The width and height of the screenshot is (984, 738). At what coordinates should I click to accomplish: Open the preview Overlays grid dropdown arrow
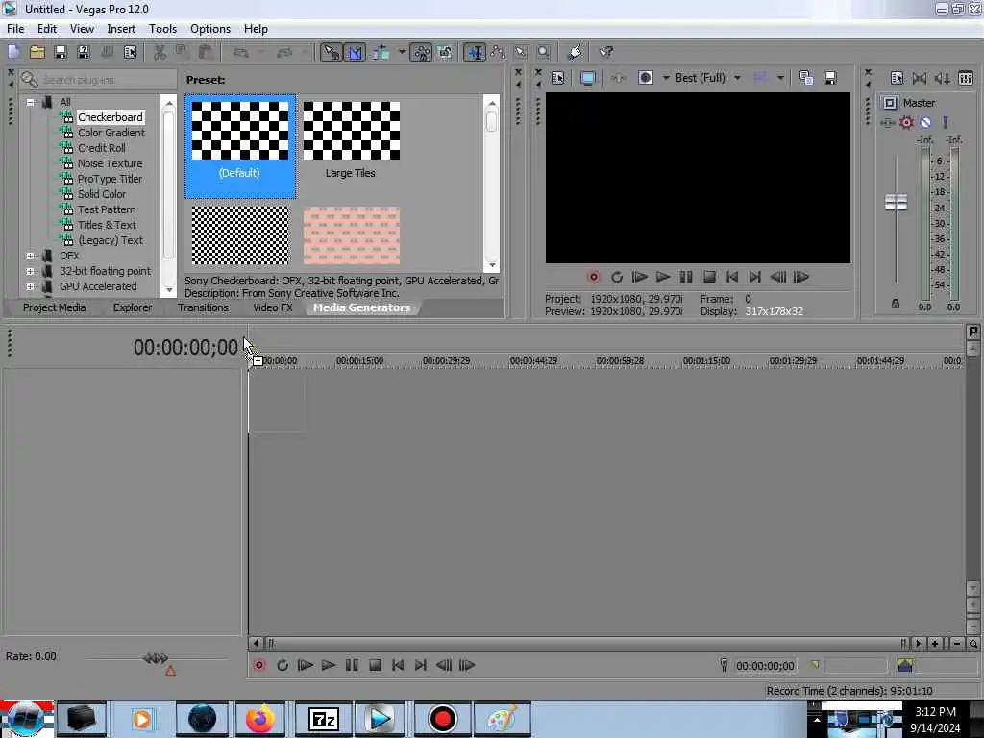[780, 78]
